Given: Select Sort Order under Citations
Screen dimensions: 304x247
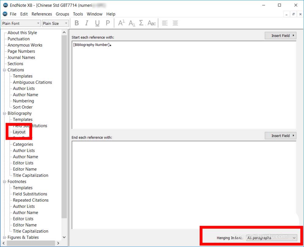Looking at the screenshot, I should click(x=23, y=107).
